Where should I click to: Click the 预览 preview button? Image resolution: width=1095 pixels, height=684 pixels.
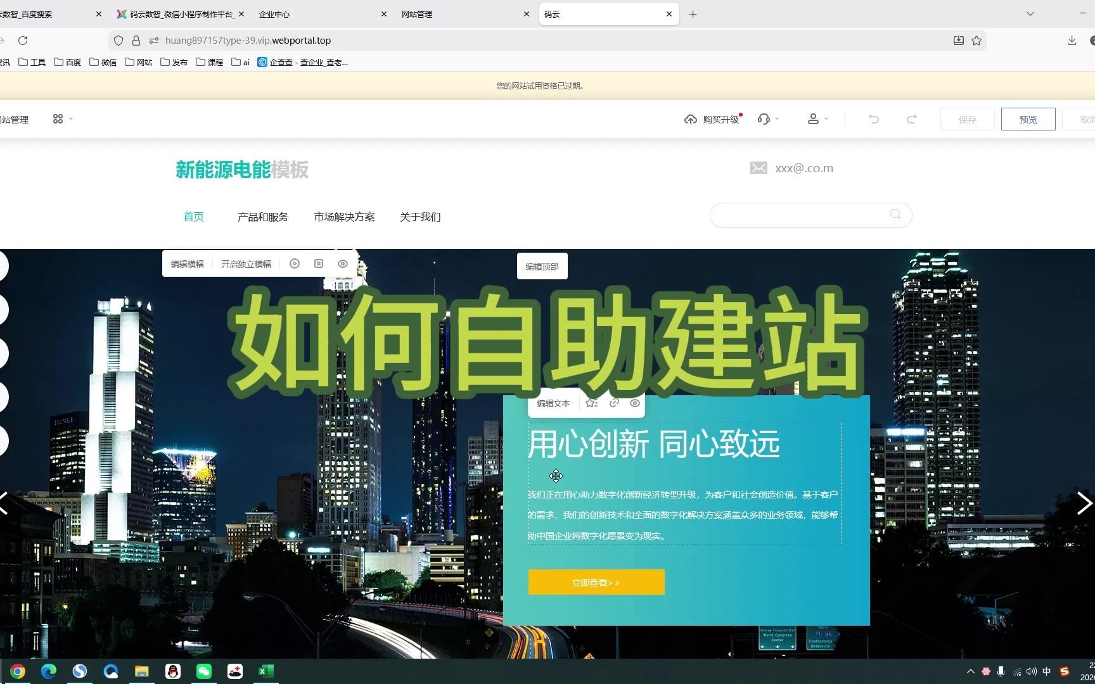coord(1028,119)
